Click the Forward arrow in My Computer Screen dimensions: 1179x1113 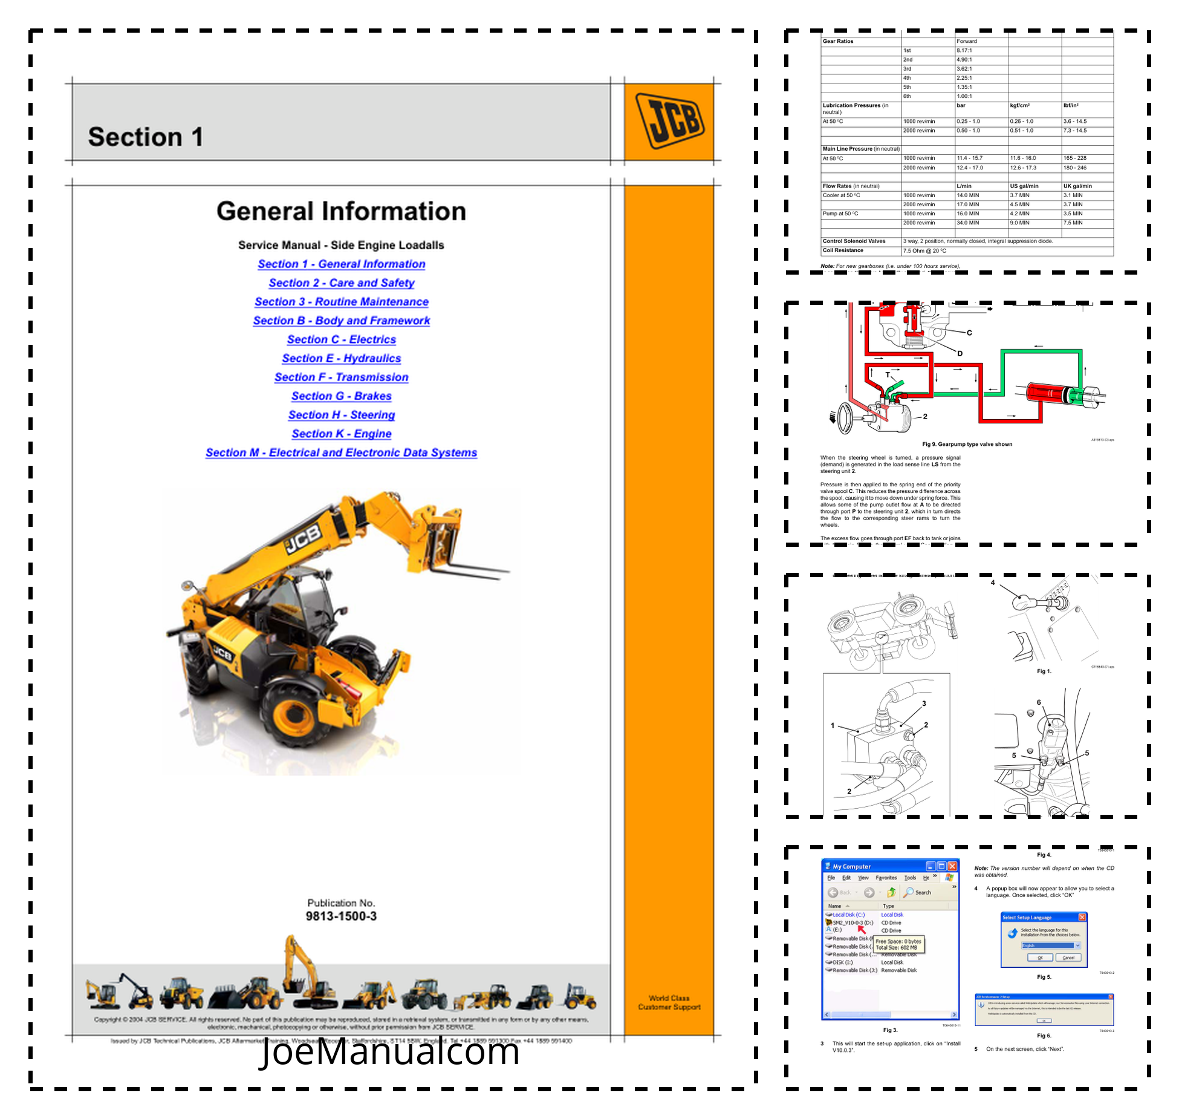tap(869, 892)
